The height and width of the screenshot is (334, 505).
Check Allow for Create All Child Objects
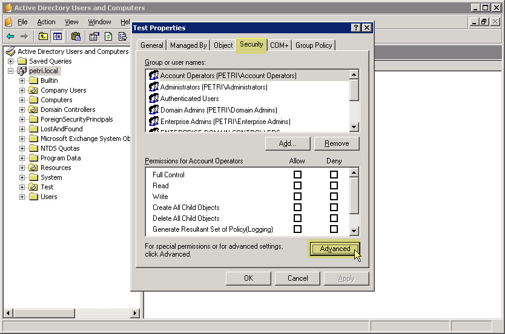coord(297,207)
